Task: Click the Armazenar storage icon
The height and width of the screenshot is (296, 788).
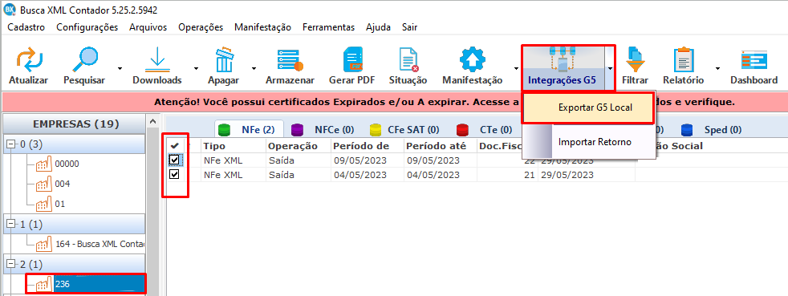Action: [290, 59]
